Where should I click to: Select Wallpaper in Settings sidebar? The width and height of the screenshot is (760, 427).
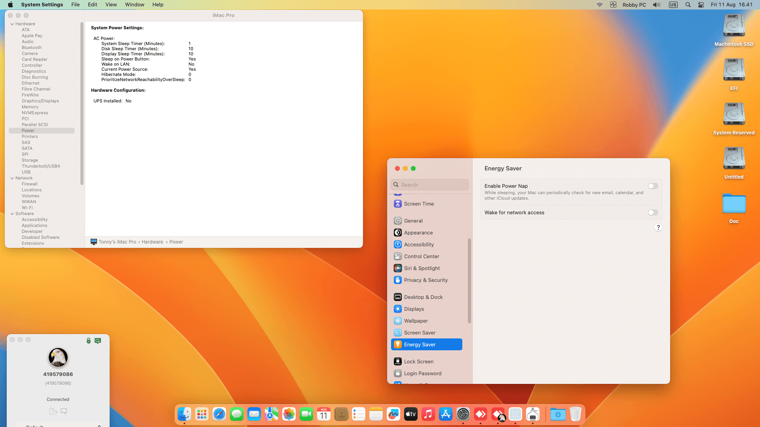[x=426, y=321]
